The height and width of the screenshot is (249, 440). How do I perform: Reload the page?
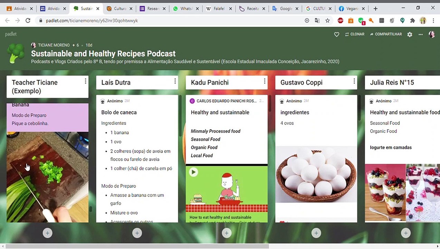28,21
